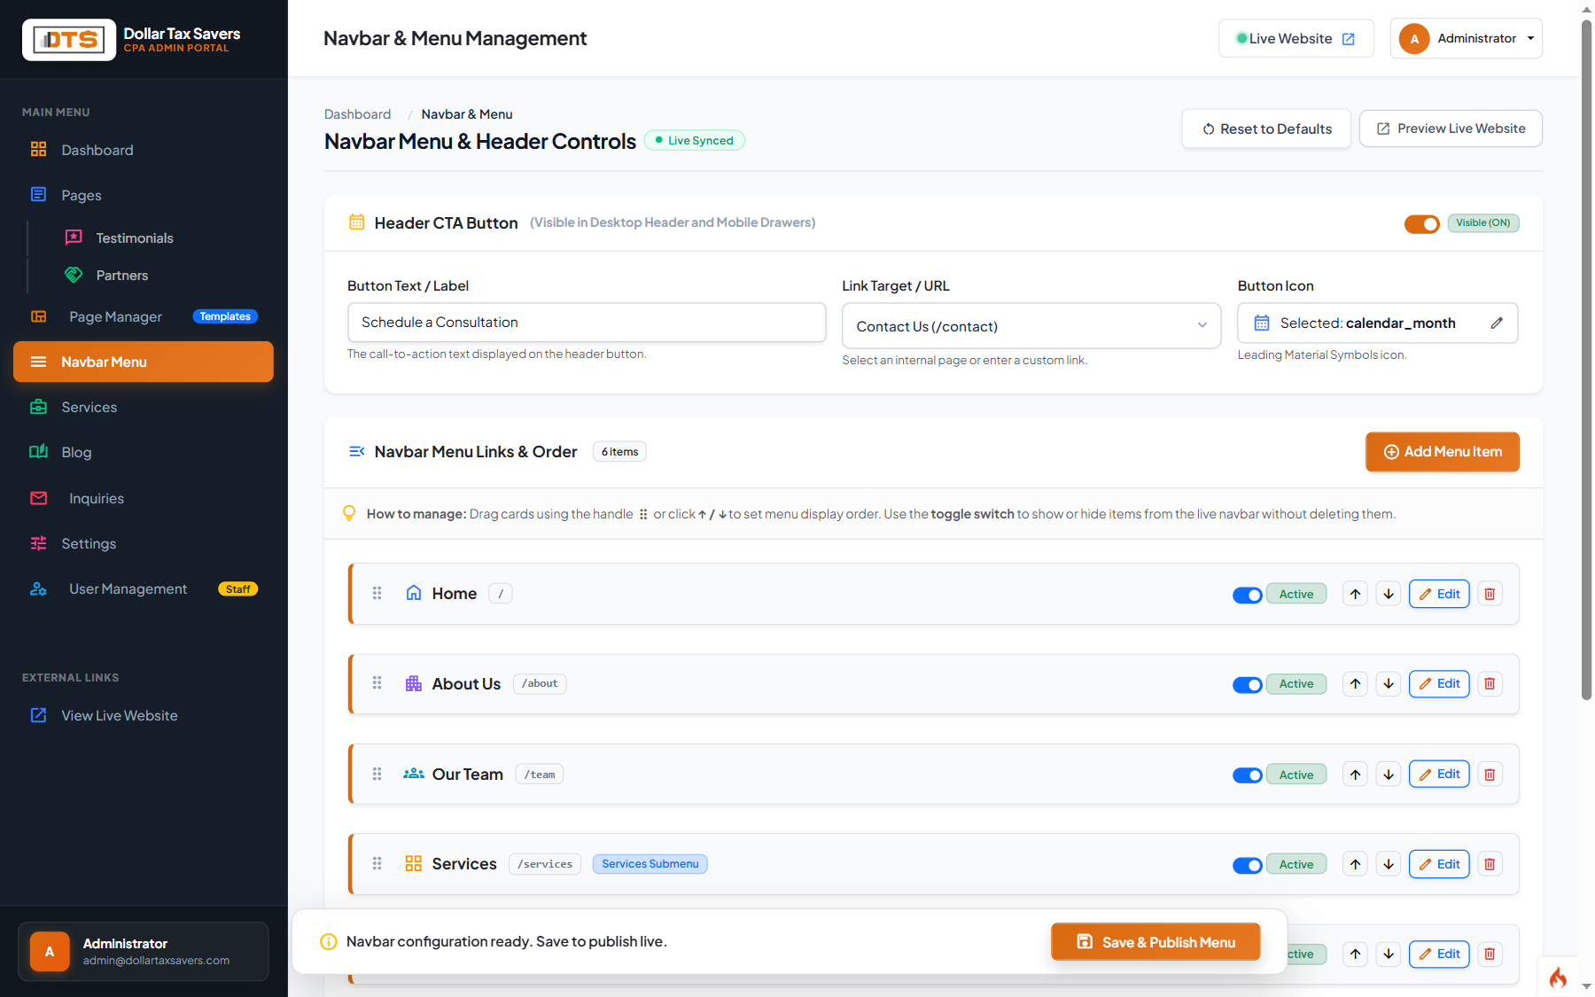Expand the Administrator account dropdown
This screenshot has width=1595, height=997.
[1467, 39]
